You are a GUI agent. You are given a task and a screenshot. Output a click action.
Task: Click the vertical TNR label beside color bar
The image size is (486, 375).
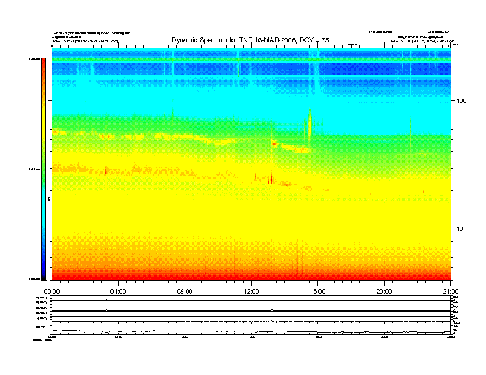point(48,200)
